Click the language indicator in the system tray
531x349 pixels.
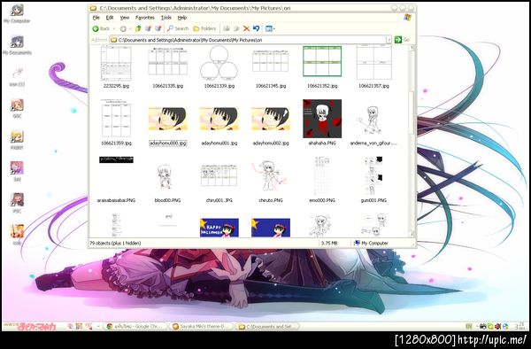[469, 326]
